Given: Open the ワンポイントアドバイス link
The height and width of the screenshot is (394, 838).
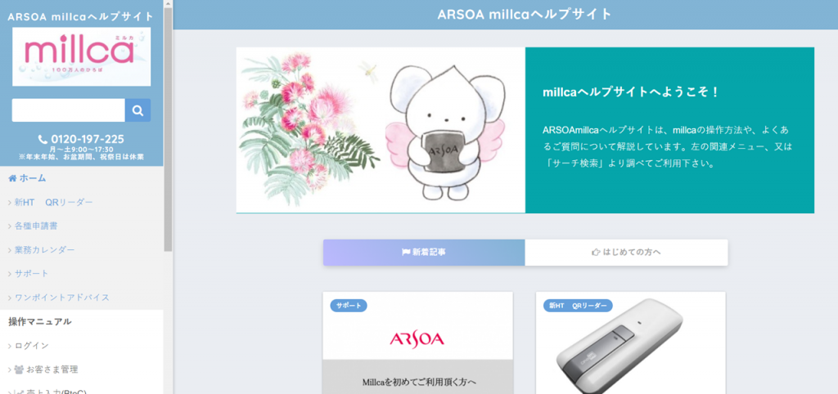Looking at the screenshot, I should [59, 298].
